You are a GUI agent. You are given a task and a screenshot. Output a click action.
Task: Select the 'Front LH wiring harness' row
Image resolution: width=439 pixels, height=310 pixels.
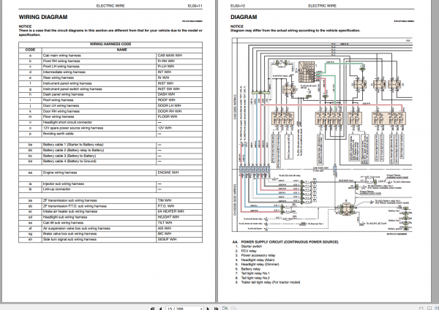tap(110, 67)
